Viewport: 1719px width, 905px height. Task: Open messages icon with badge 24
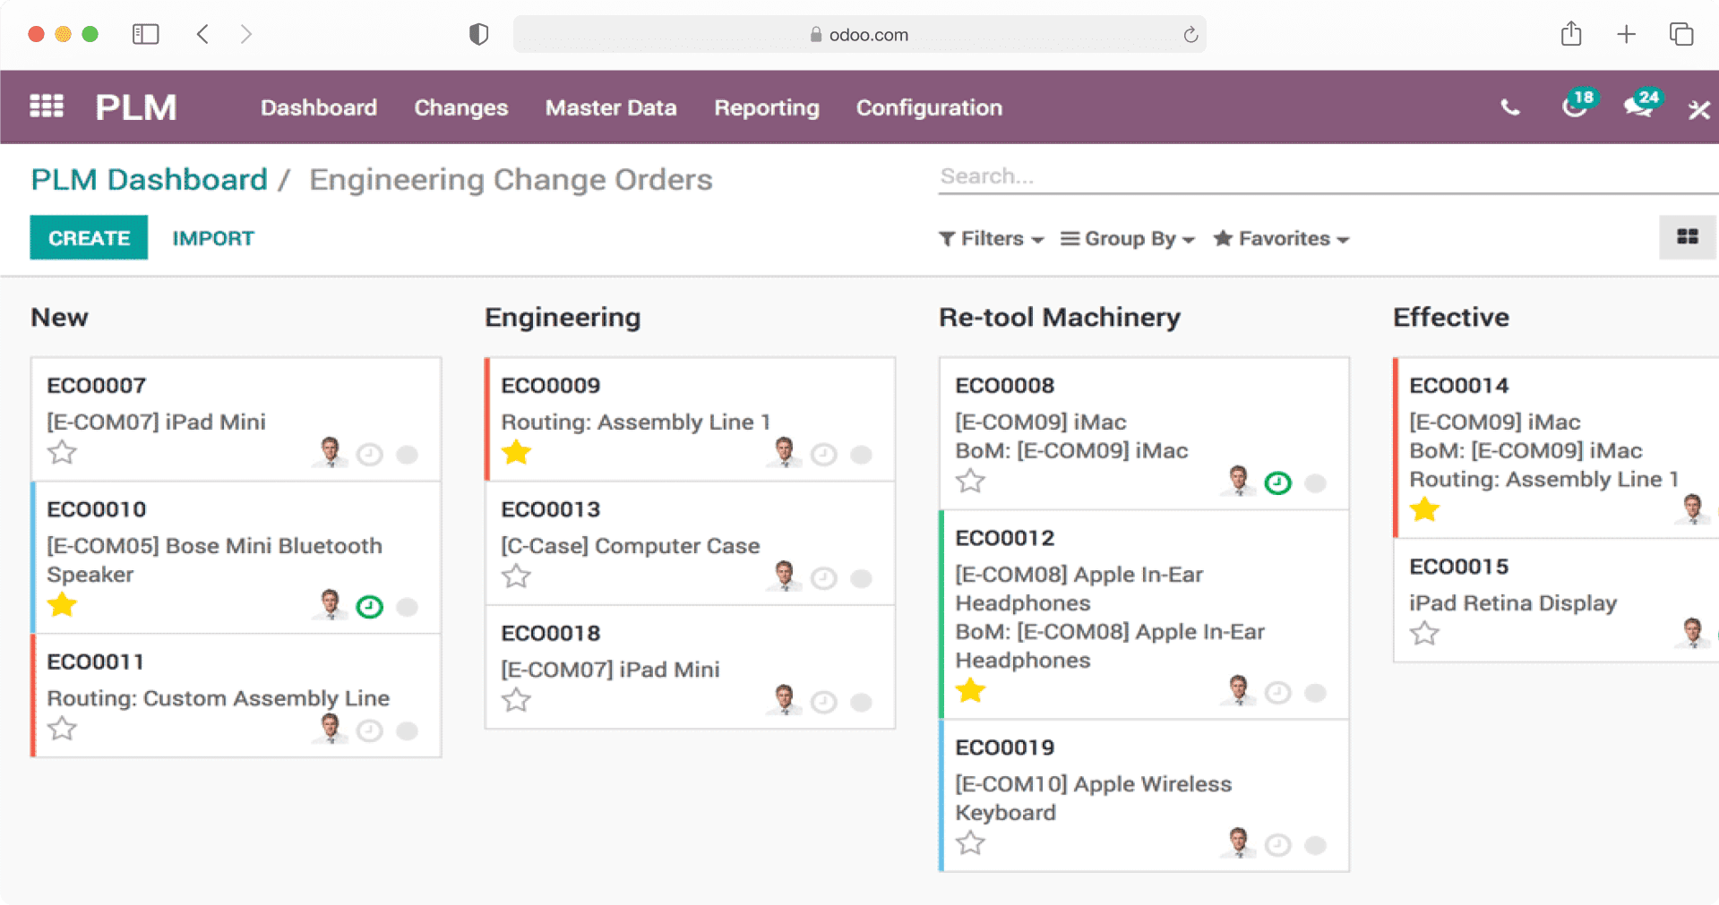point(1639,107)
